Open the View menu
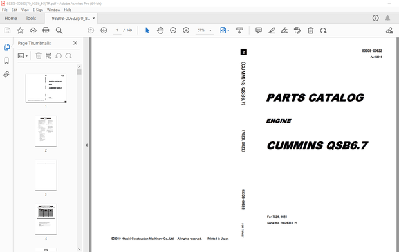This screenshot has width=399, height=252. [25, 10]
